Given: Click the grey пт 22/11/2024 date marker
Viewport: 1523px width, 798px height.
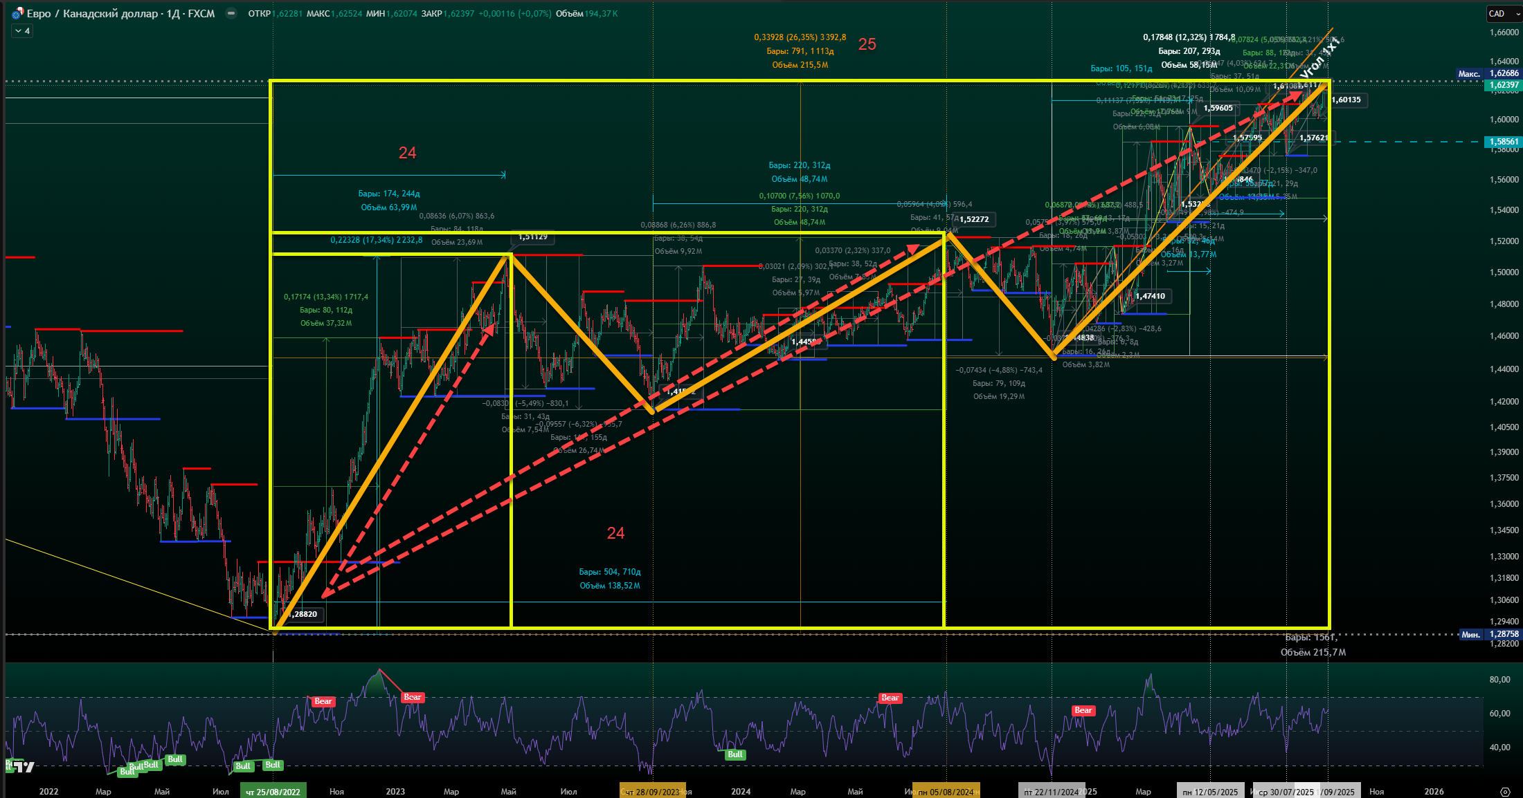Looking at the screenshot, I should (1051, 792).
